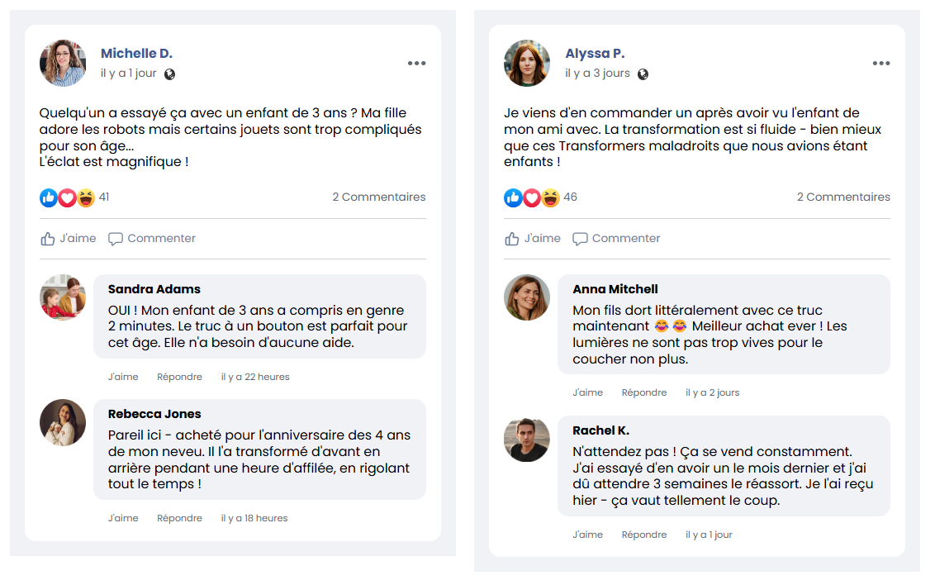Open the 2 Commentaires link on Michelle's post
Viewport: 935px width, 580px height.
click(x=379, y=197)
